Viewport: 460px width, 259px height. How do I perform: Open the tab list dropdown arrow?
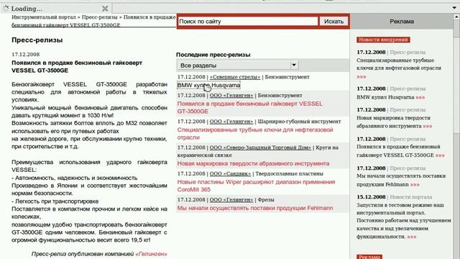(454, 8)
